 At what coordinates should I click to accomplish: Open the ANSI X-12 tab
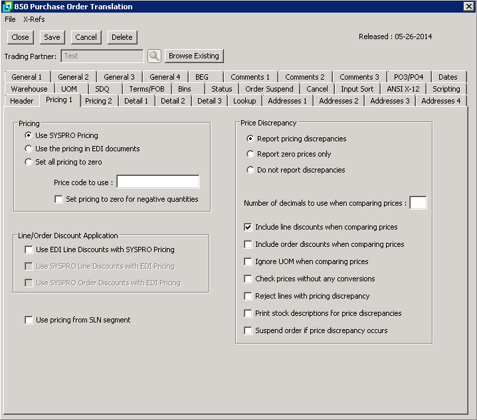tap(403, 89)
